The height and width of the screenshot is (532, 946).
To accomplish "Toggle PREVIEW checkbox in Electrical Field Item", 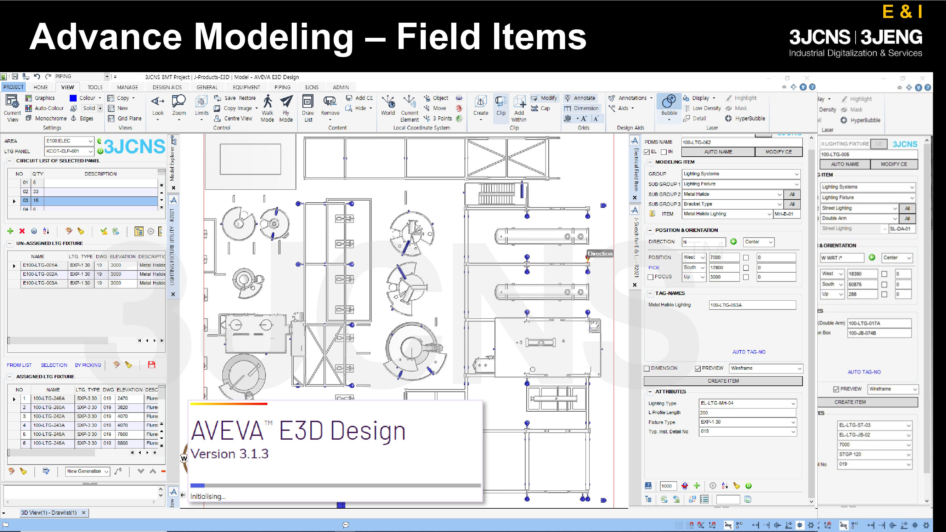I will pyautogui.click(x=698, y=368).
